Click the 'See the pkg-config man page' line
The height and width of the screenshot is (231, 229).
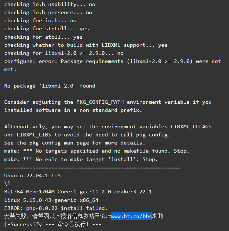(75, 143)
